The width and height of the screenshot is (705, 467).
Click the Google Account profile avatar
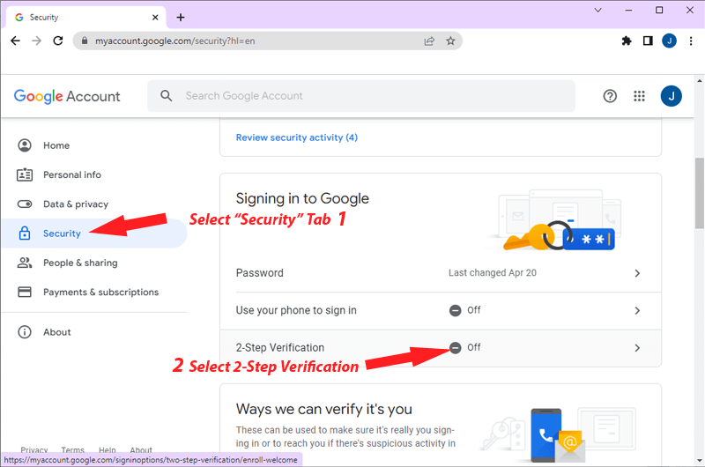pos(672,96)
